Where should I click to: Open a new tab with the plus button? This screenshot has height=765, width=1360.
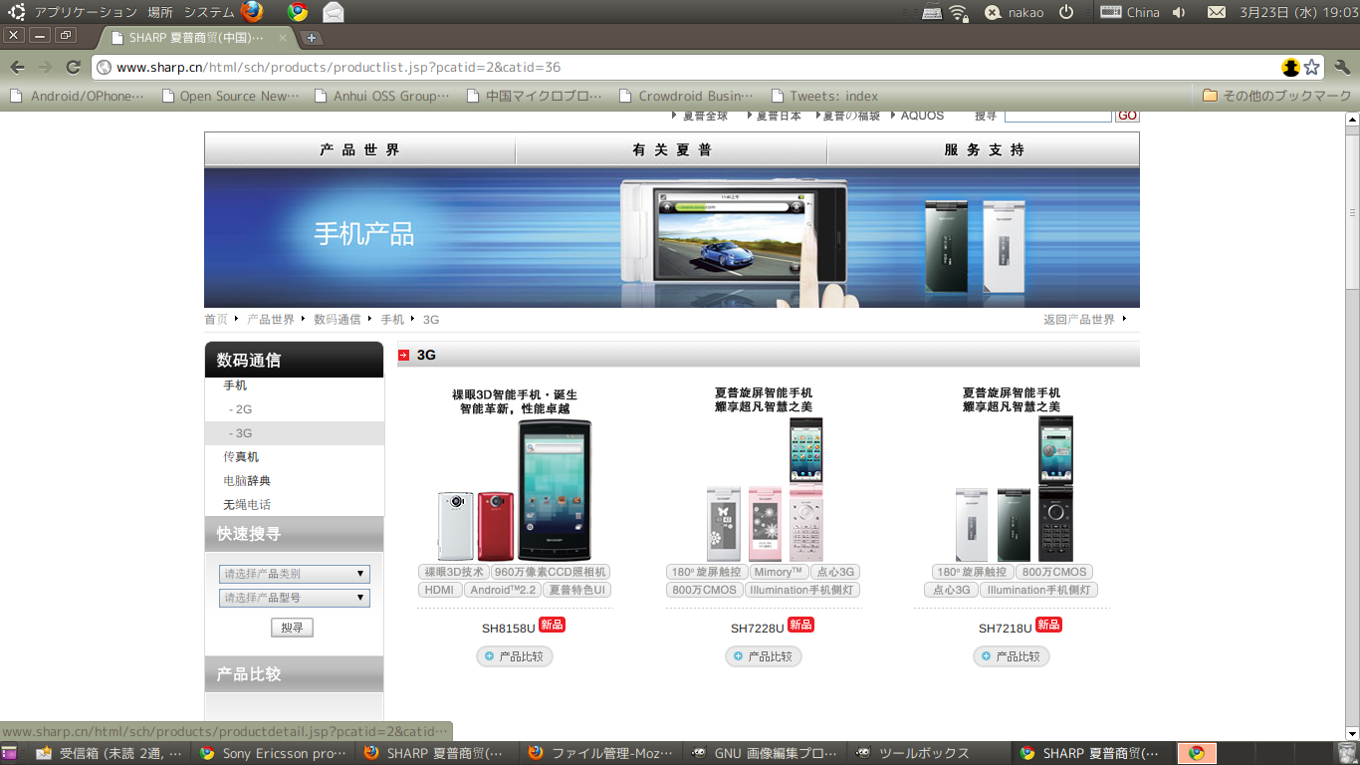click(x=312, y=38)
